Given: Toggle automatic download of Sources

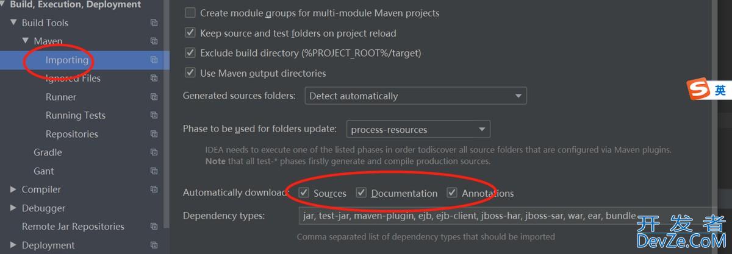Looking at the screenshot, I should pos(304,193).
